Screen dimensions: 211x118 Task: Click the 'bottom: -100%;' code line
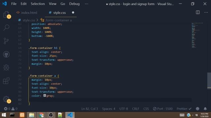(x=43, y=36)
